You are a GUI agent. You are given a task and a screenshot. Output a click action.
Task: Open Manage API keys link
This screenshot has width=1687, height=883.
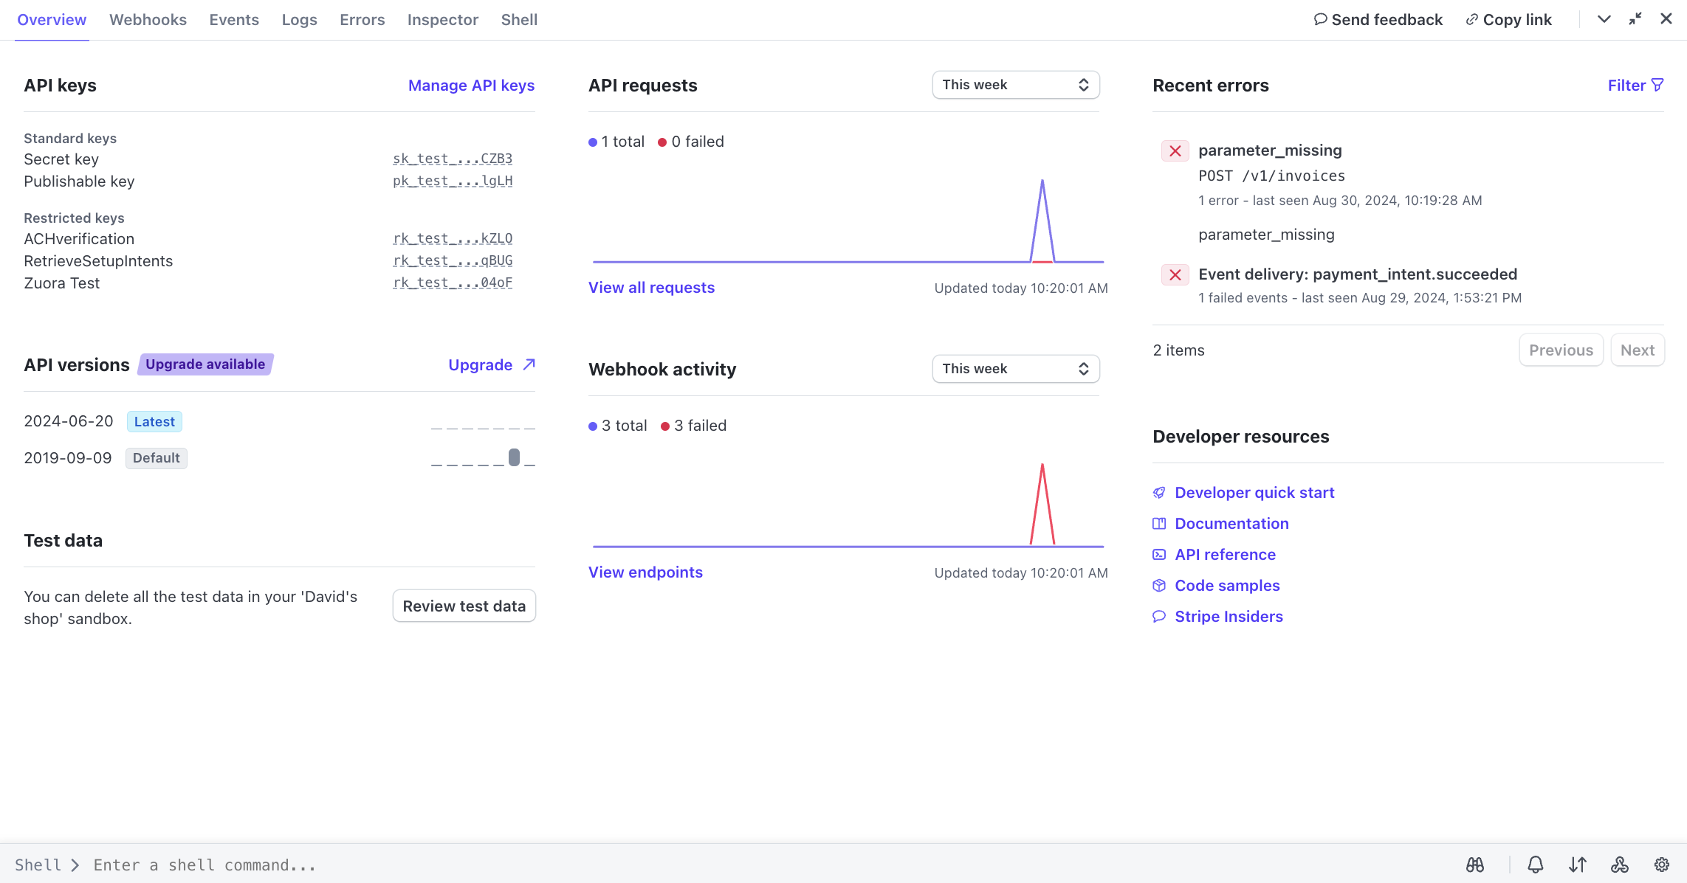pyautogui.click(x=471, y=86)
